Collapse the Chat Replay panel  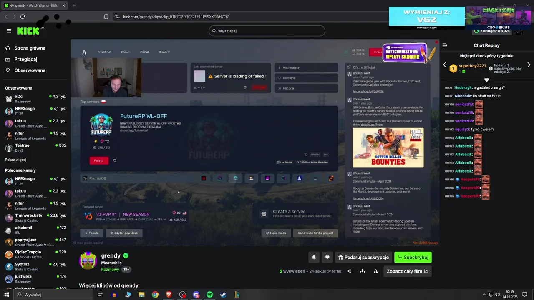pyautogui.click(x=445, y=45)
